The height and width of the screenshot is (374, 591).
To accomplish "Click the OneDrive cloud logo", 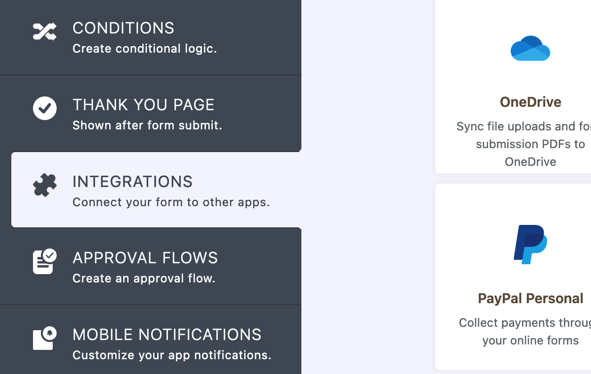I will coord(530,48).
